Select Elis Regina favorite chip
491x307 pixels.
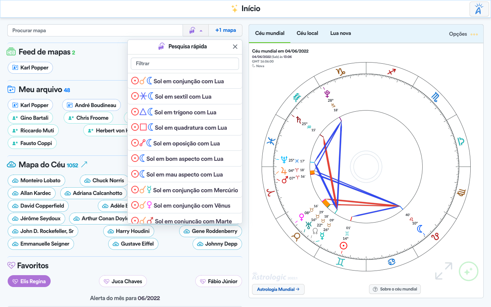coord(29,281)
